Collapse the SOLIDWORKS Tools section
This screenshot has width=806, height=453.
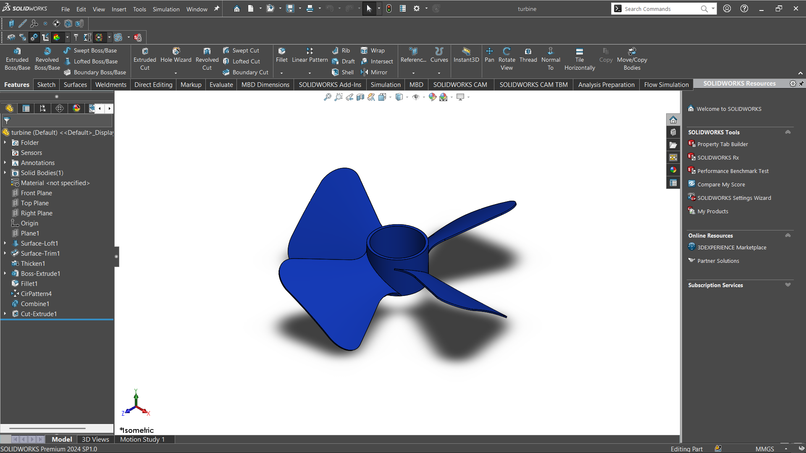tap(788, 132)
